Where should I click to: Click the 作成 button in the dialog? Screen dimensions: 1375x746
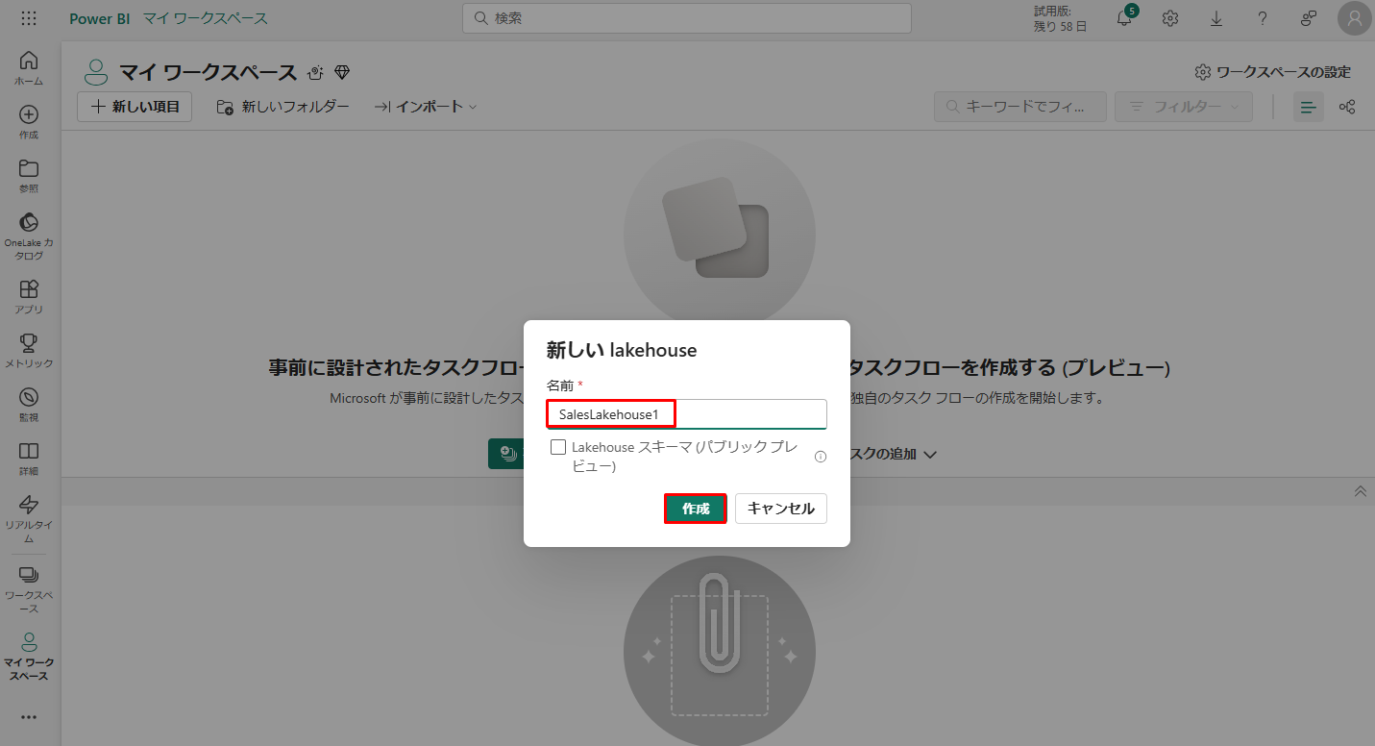(695, 509)
